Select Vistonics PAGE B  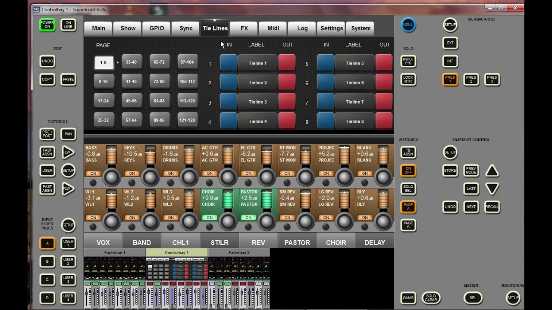coord(408,225)
